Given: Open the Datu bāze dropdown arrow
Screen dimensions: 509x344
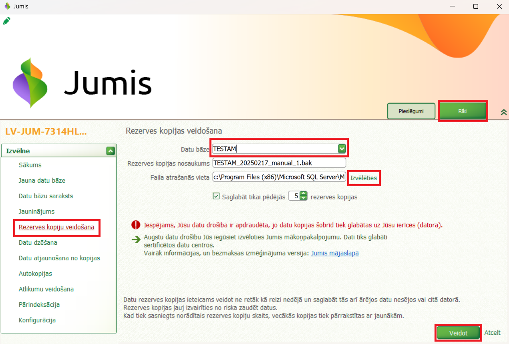Looking at the screenshot, I should click(342, 149).
